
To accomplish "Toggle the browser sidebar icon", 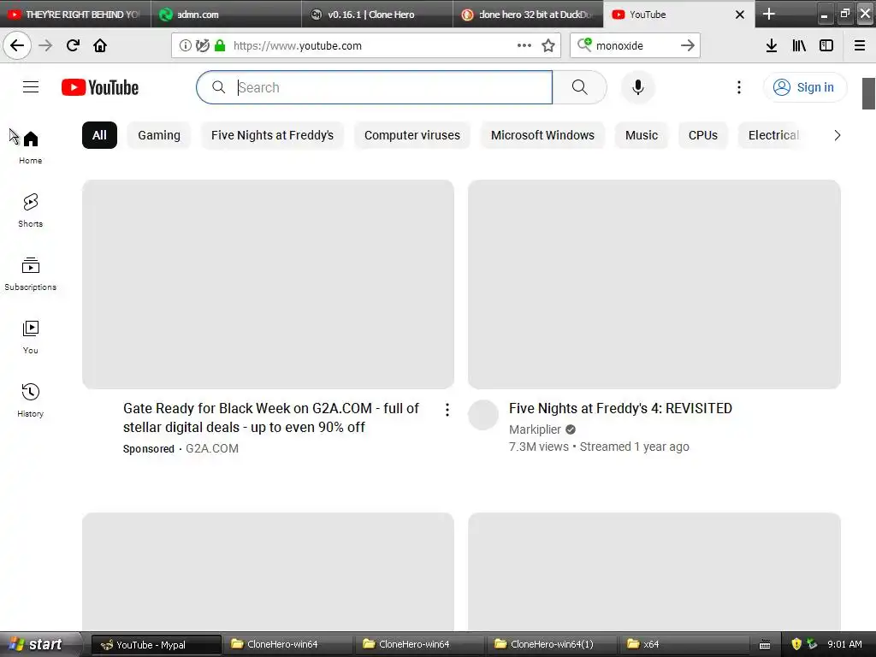I will 826,45.
